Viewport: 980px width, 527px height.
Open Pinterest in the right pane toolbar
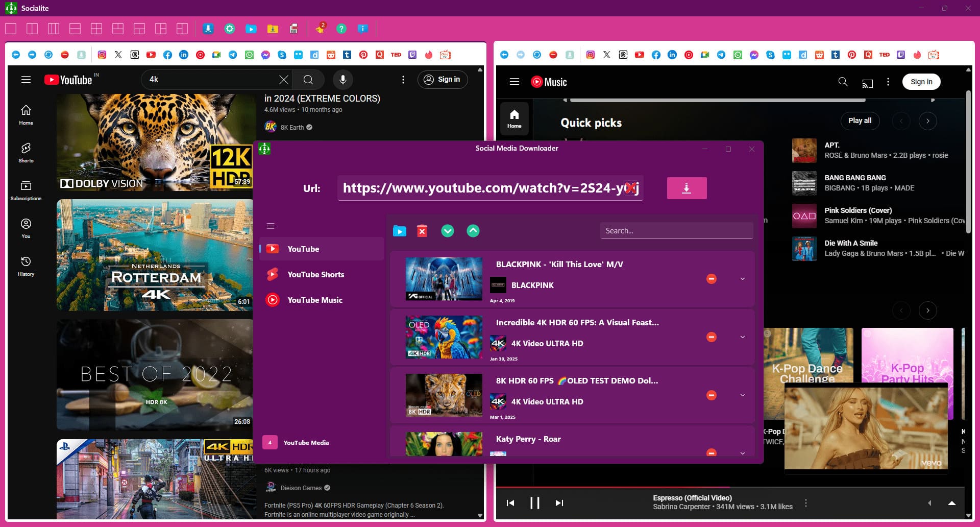852,55
